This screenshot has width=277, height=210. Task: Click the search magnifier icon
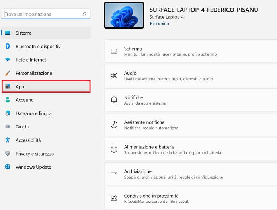(x=84, y=14)
